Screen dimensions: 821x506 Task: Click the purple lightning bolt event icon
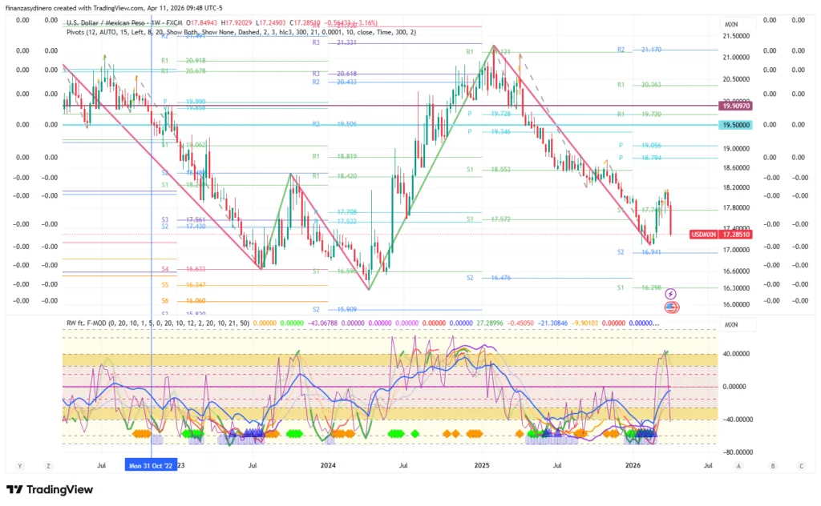pos(671,295)
